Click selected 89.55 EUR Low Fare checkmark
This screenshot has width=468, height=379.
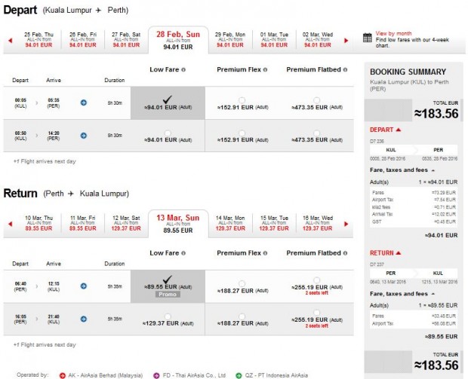point(168,280)
